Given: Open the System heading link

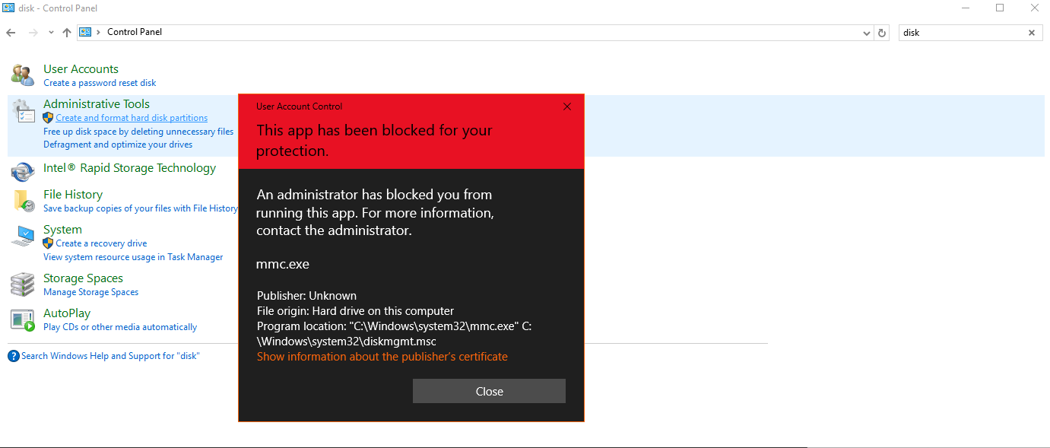Looking at the screenshot, I should [x=62, y=230].
